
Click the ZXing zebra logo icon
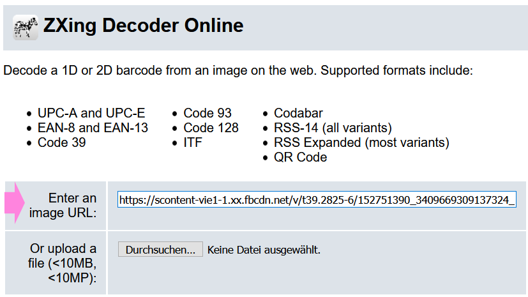[26, 27]
